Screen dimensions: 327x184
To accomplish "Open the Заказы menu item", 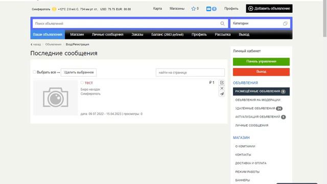I will coord(137,34).
